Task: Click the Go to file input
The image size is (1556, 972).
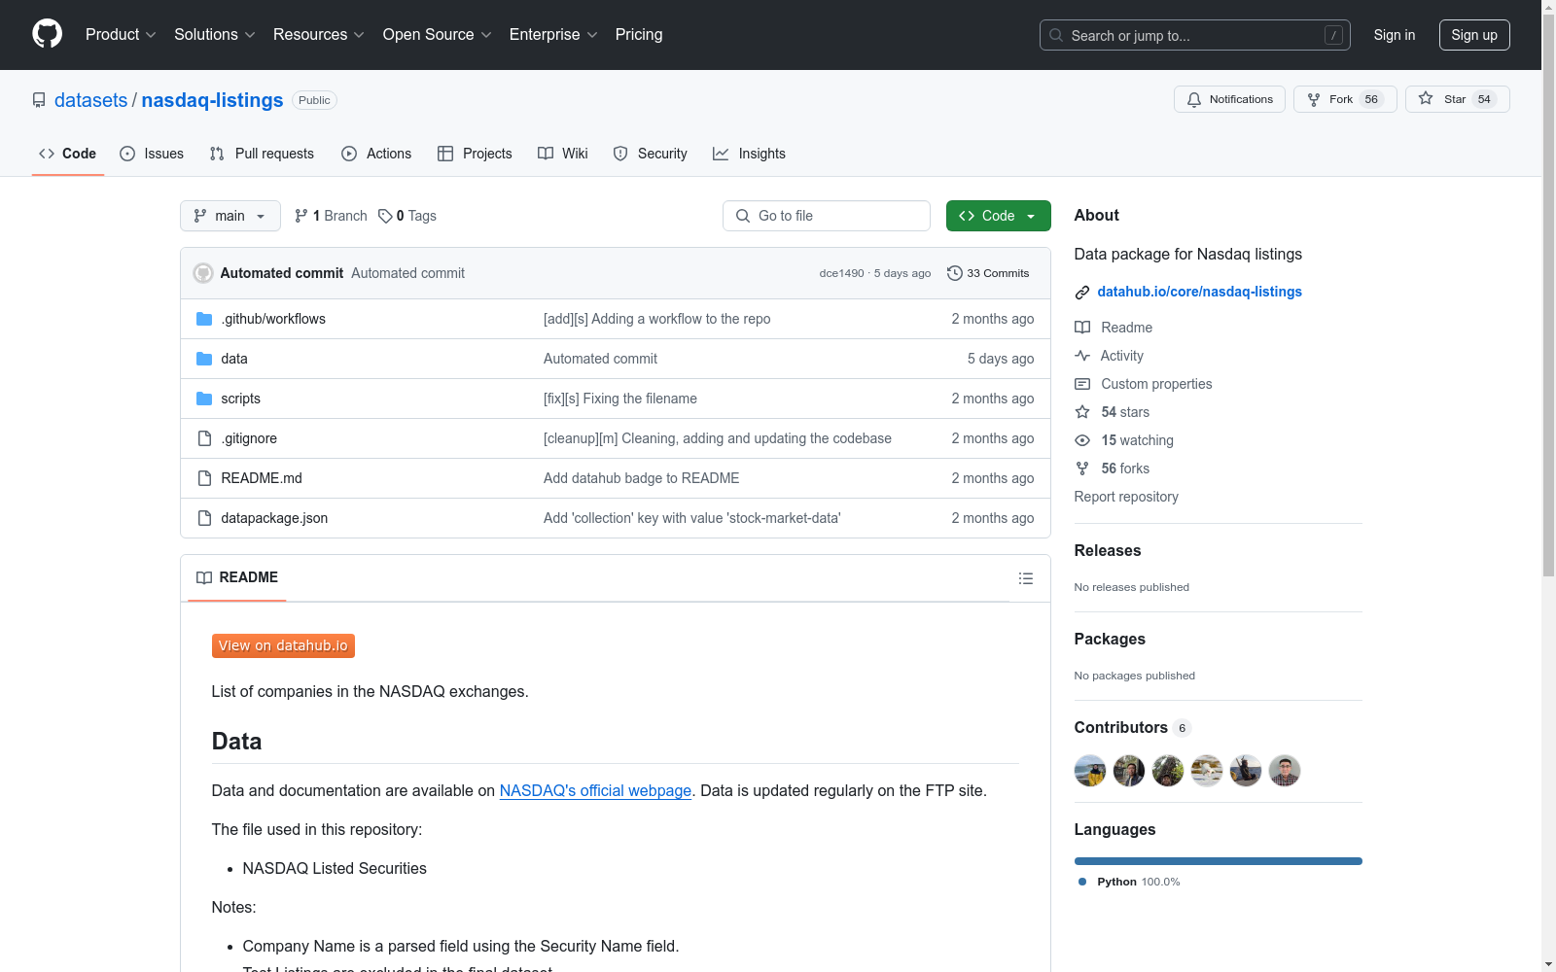Action: pyautogui.click(x=827, y=216)
